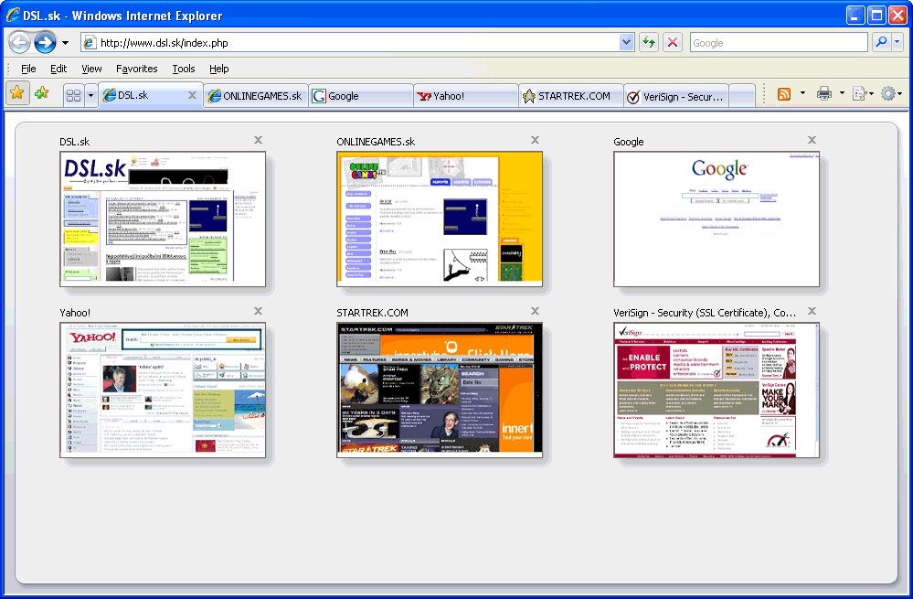Close VeriSign thumbnail with its X
Screen dimensions: 913x599
pyautogui.click(x=812, y=311)
